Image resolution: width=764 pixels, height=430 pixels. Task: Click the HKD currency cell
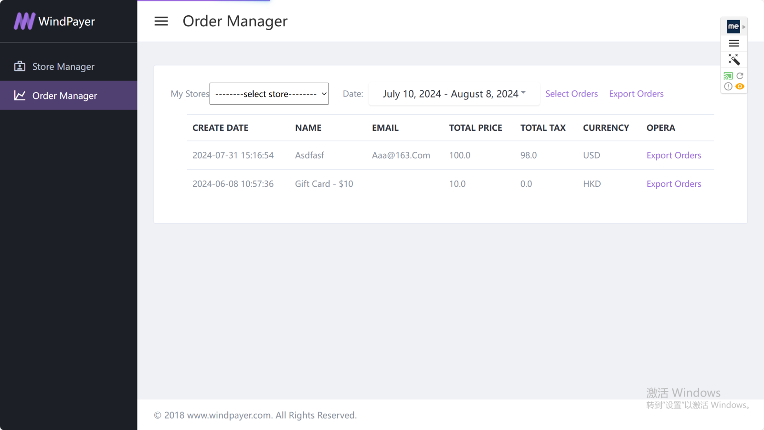(x=592, y=184)
